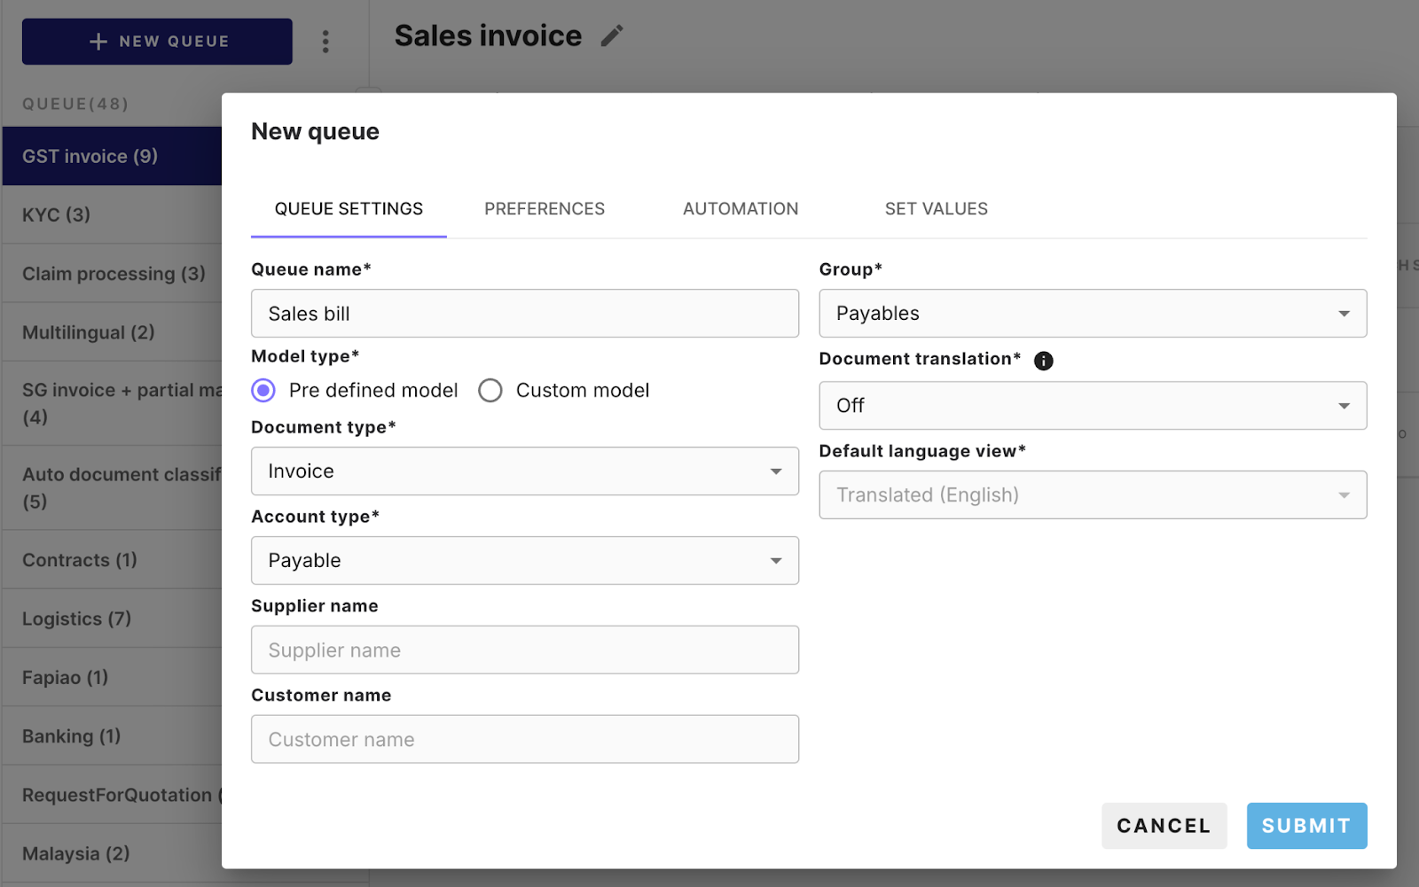Image resolution: width=1419 pixels, height=887 pixels.
Task: Open the Malaysia (2) queue
Action: coord(113,853)
